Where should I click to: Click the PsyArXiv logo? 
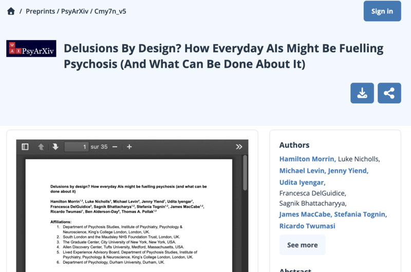click(x=31, y=48)
